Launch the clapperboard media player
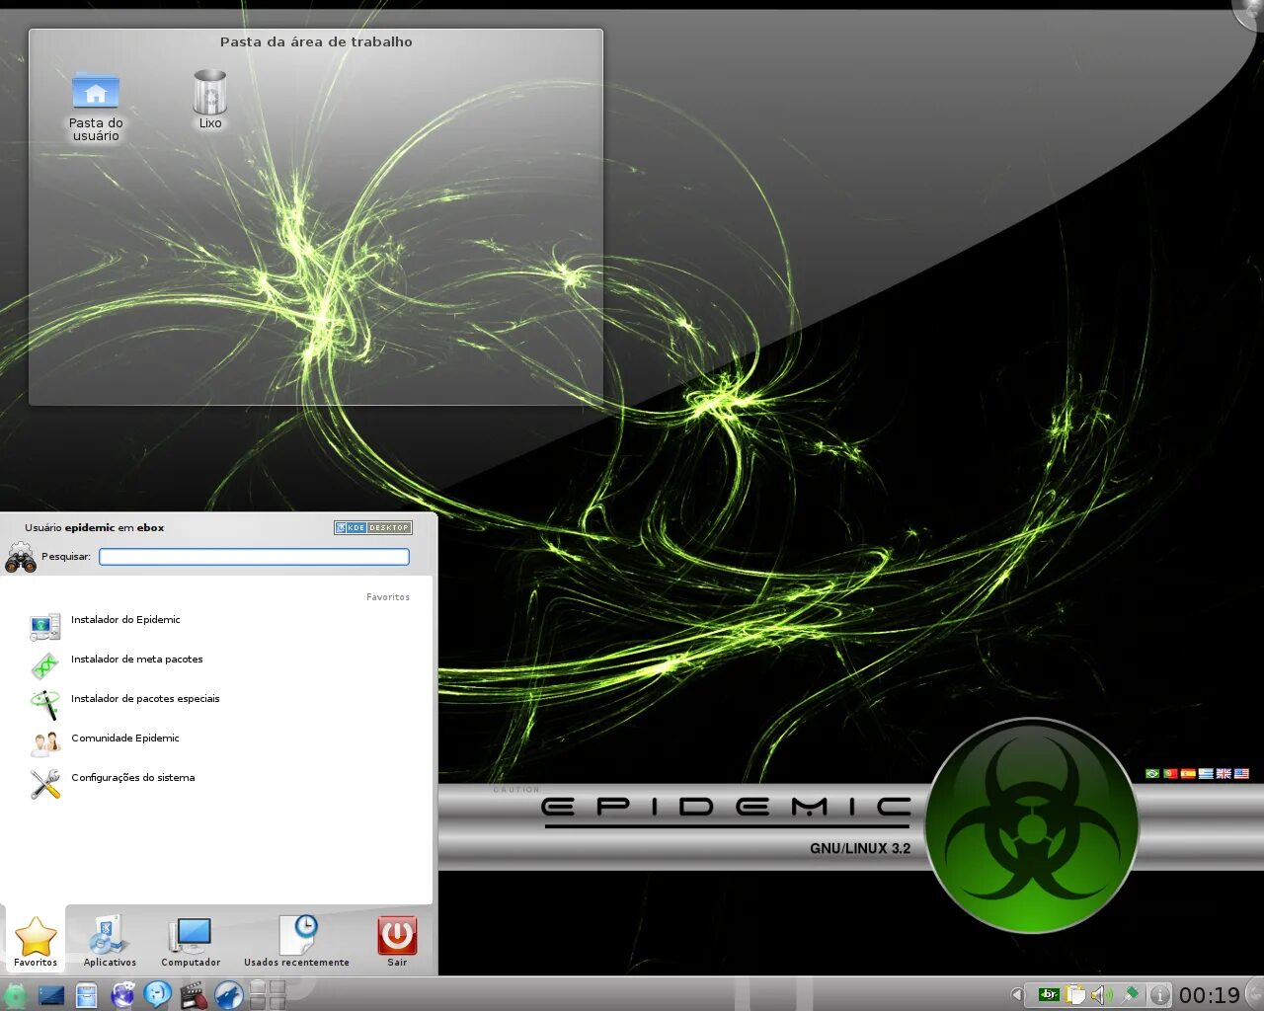 pyautogui.click(x=194, y=995)
